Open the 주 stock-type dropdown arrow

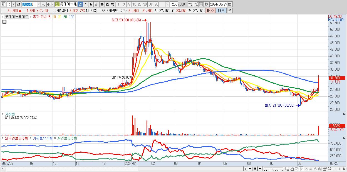click(13, 4)
